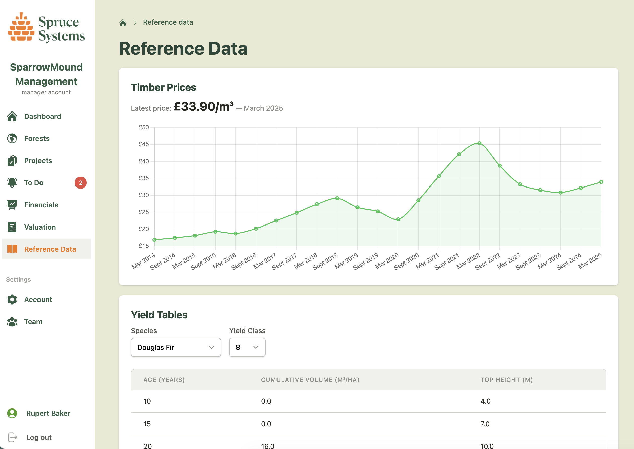
Task: Click the Cumulative Volume (m³/ha) column header
Action: (310, 380)
